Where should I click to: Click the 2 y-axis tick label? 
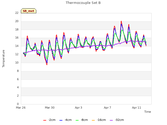pos(18,96)
